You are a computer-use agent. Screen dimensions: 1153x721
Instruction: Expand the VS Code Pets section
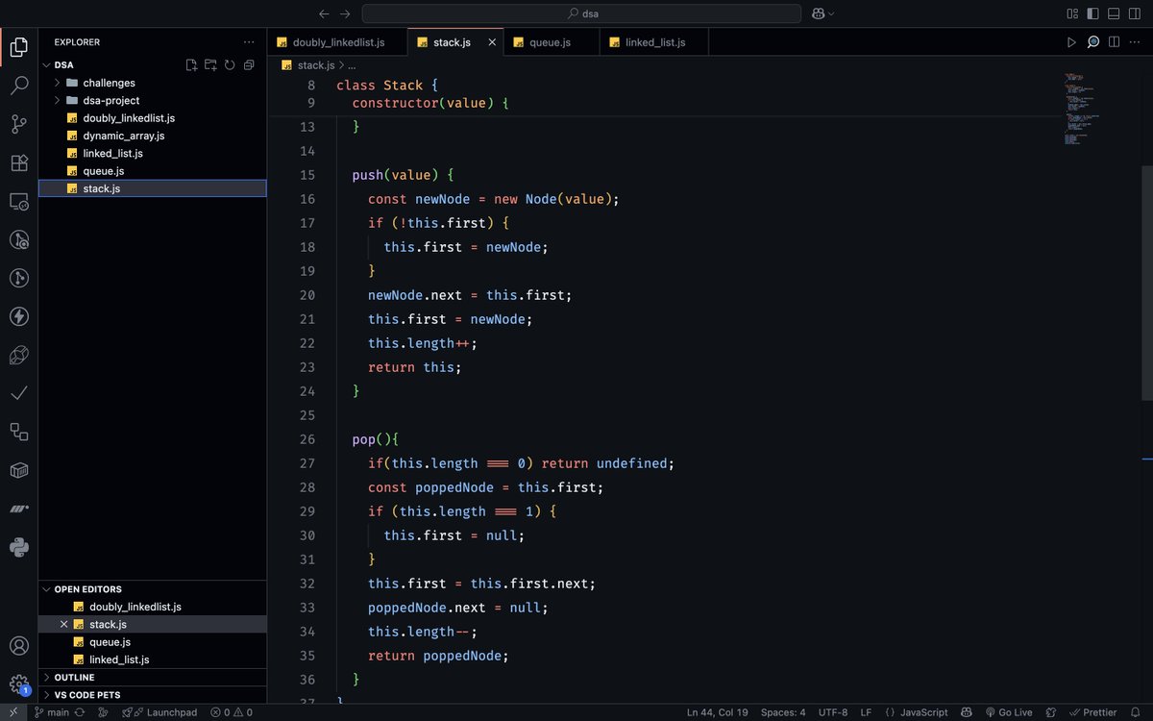153,694
